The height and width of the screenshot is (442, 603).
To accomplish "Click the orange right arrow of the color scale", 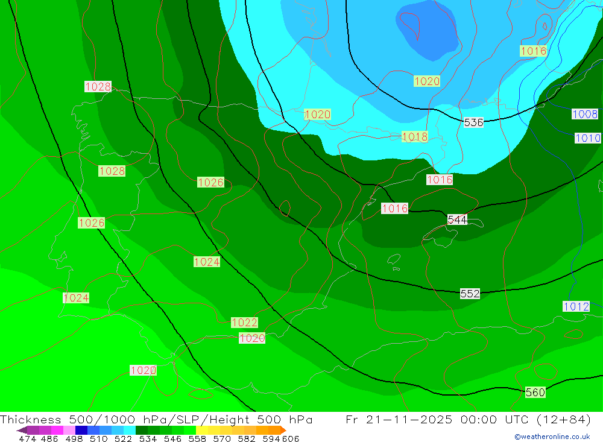I will 283,430.
